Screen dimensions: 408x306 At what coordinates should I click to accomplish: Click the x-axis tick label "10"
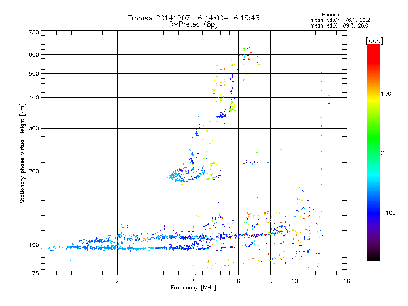click(x=295, y=281)
